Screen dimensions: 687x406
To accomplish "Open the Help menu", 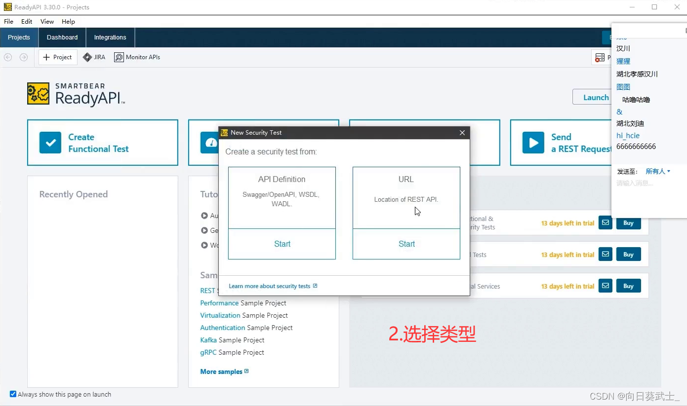I will point(68,21).
